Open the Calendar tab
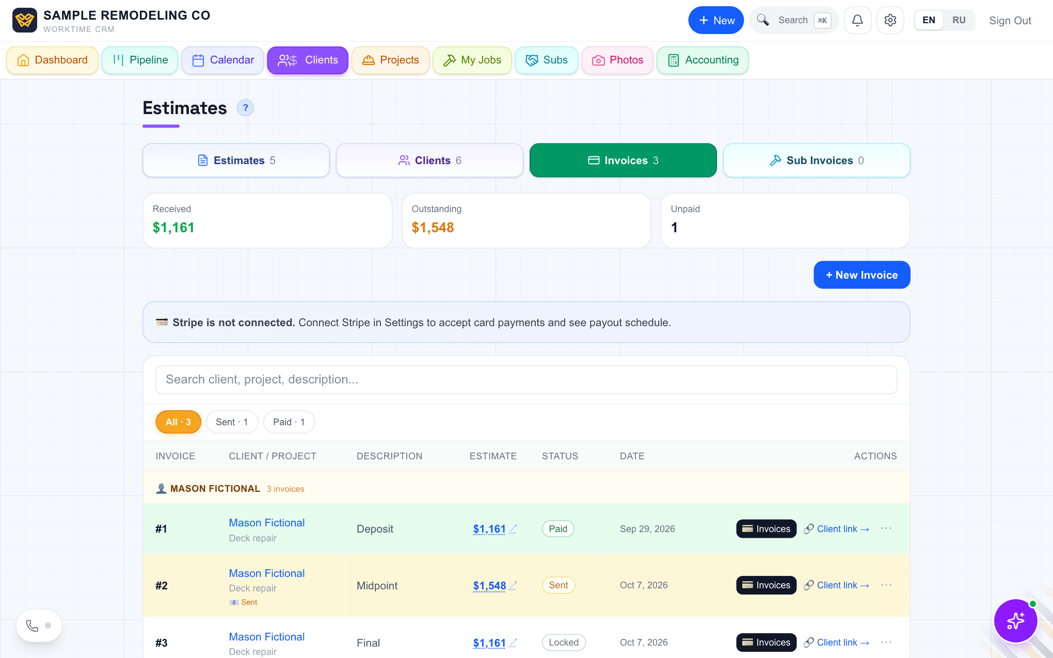The height and width of the screenshot is (658, 1053). 222,60
